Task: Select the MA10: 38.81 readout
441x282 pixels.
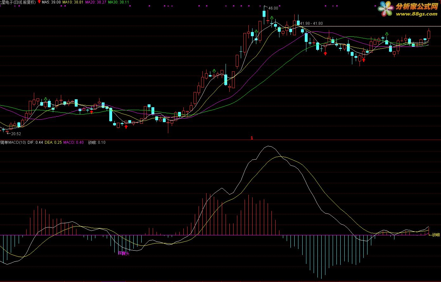Action: click(73, 2)
